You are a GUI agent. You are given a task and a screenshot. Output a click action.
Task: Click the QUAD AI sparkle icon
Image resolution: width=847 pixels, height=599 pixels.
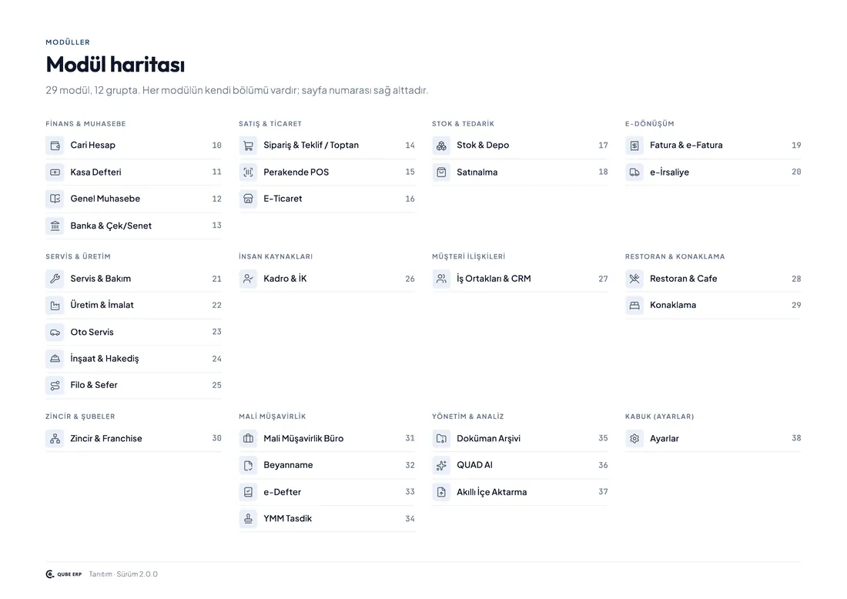pos(441,465)
